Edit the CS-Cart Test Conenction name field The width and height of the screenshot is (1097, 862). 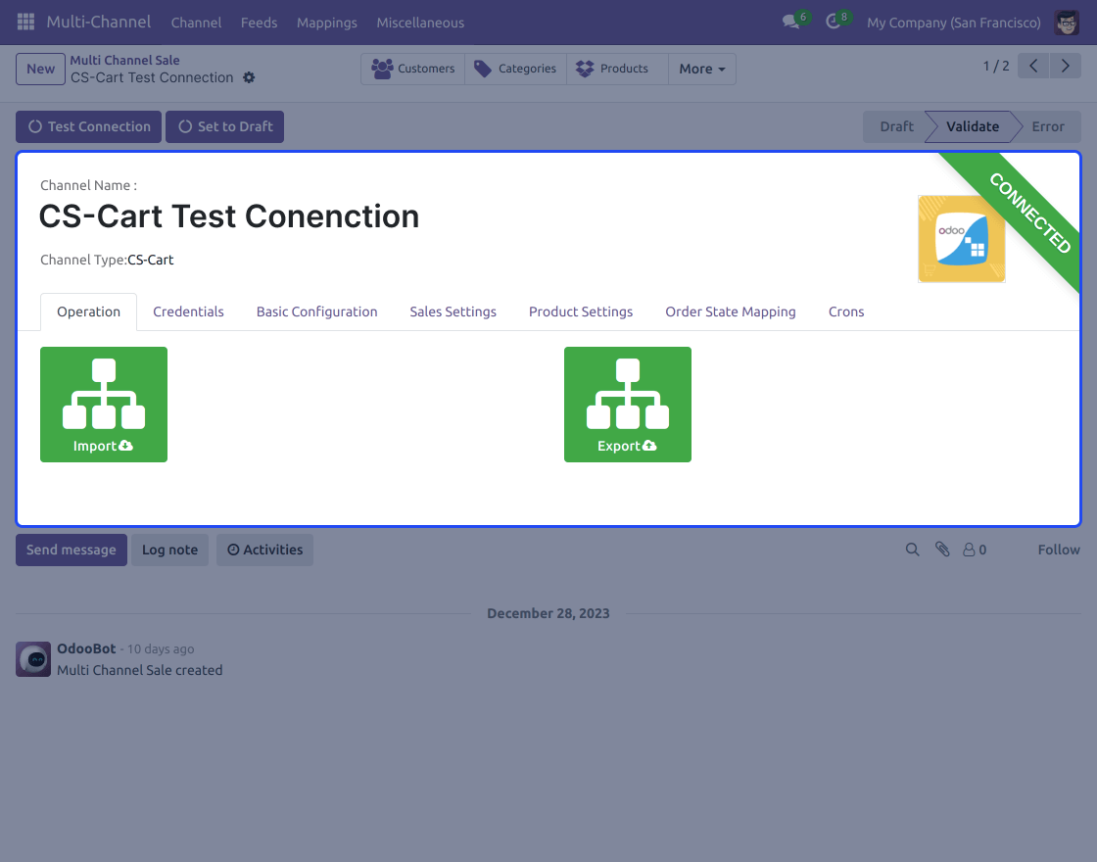tap(229, 216)
